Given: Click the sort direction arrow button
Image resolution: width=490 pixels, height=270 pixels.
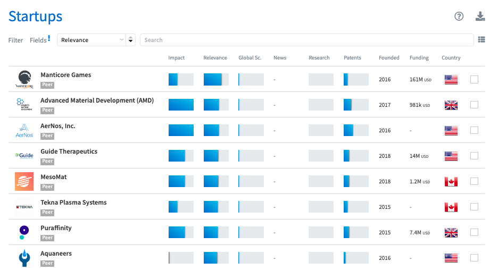Looking at the screenshot, I should point(131,40).
